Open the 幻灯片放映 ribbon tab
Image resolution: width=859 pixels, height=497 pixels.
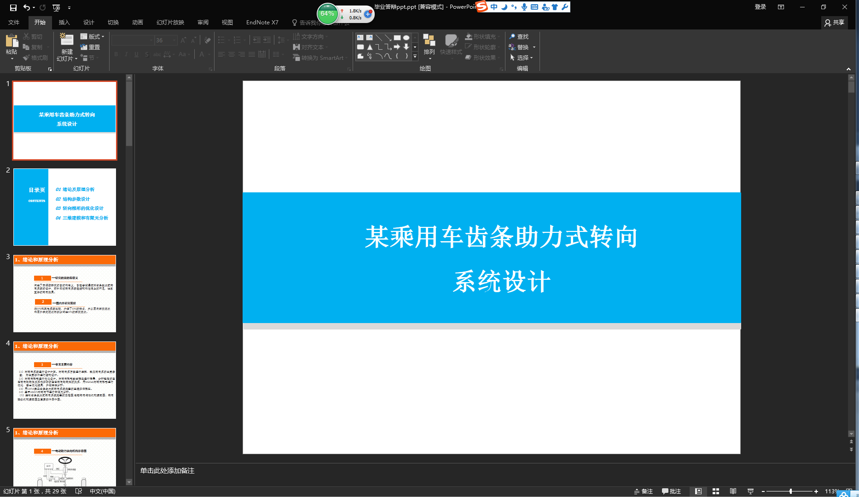[x=170, y=22]
